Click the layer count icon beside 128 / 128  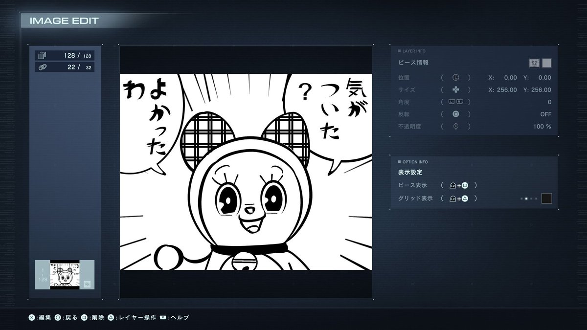pos(42,56)
